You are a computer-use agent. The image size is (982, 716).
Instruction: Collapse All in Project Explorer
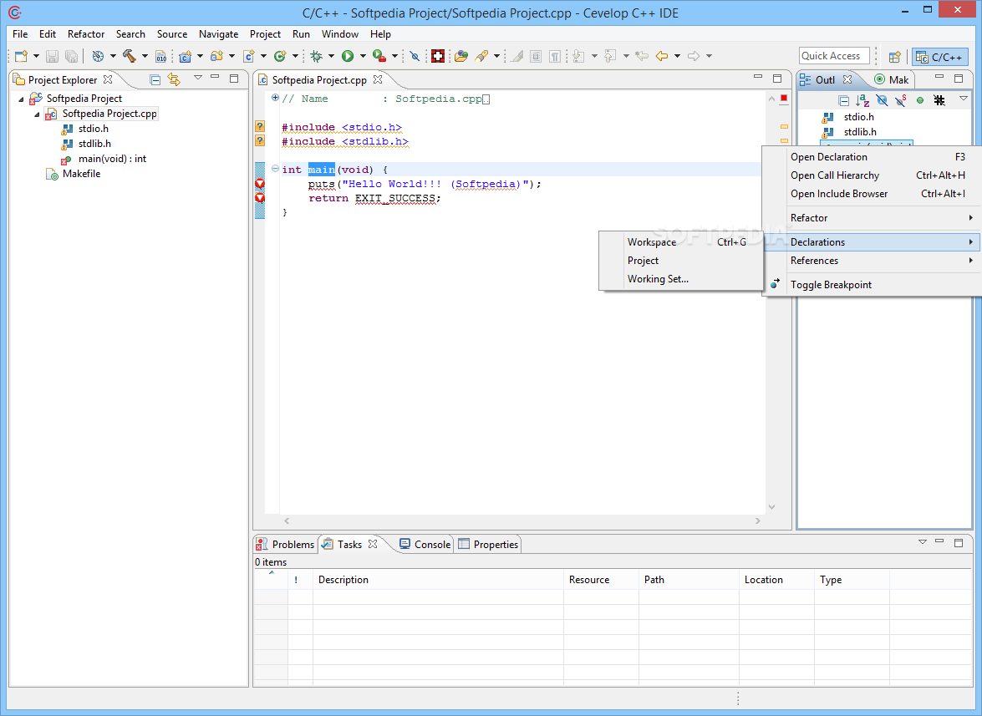pyautogui.click(x=155, y=79)
